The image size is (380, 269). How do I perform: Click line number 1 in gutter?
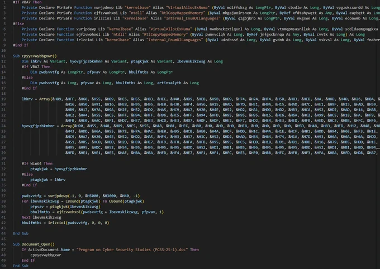click(x=4, y=2)
